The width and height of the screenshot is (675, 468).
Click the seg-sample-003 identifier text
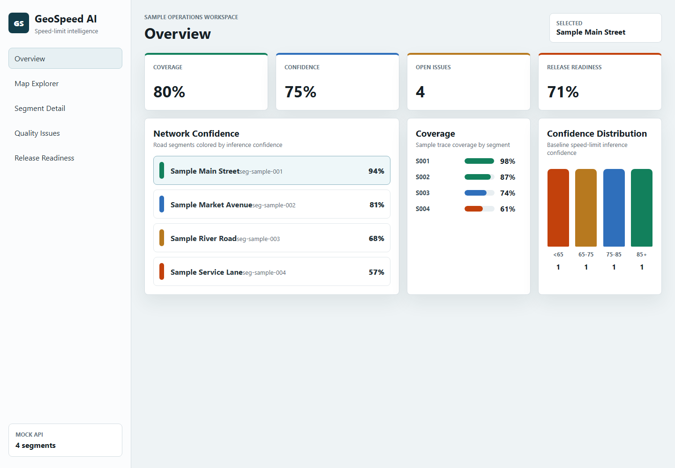point(258,239)
